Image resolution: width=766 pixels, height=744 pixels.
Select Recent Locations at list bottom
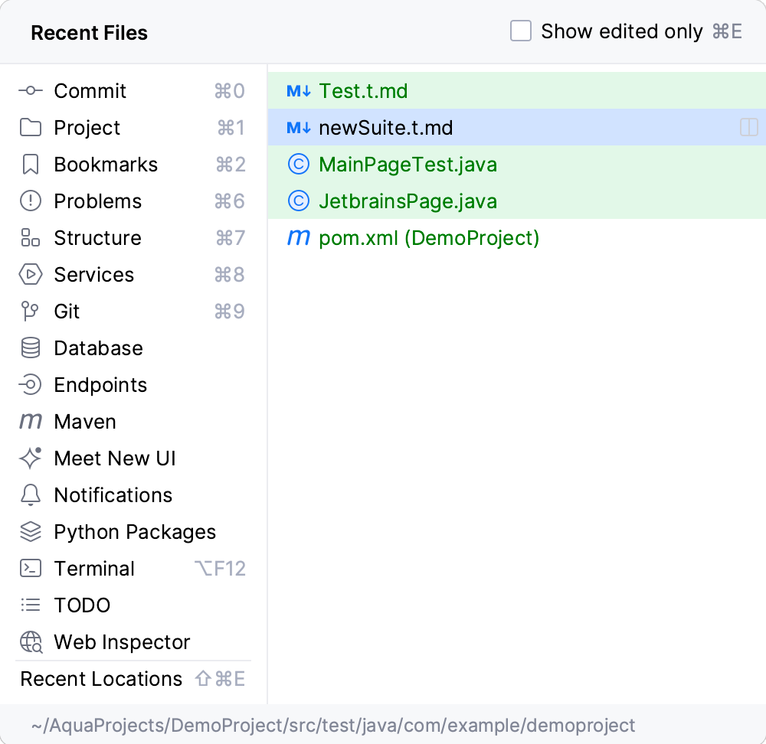click(101, 679)
